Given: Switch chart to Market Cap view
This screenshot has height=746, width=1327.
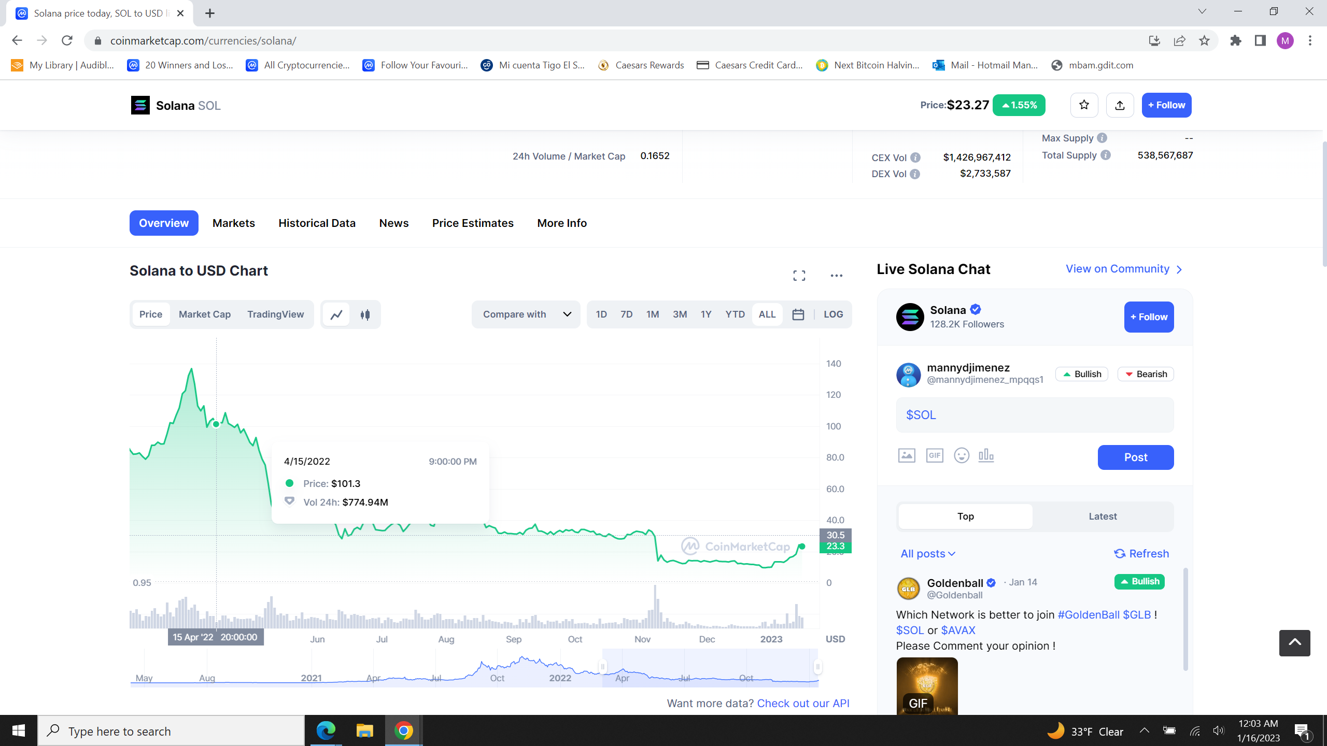Looking at the screenshot, I should point(205,314).
